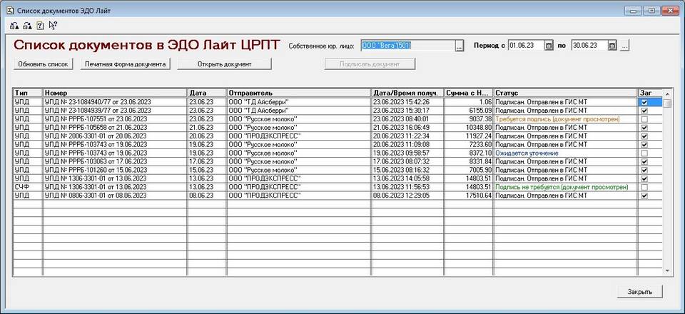Enable checkbox on the СЧФ № 1306-3301-01 row
The image size is (685, 314).
[644, 187]
